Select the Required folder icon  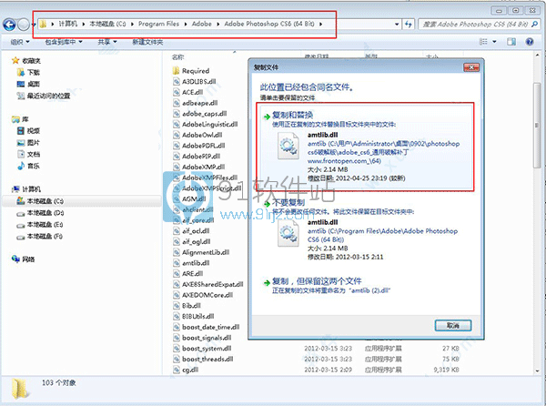177,70
